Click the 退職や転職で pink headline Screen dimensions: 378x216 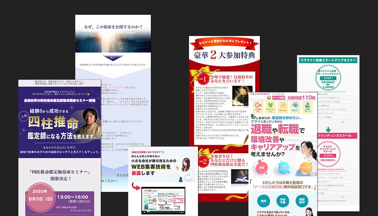(277, 130)
